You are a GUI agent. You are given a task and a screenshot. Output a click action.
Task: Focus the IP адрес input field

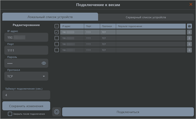pyautogui.click(x=26, y=37)
